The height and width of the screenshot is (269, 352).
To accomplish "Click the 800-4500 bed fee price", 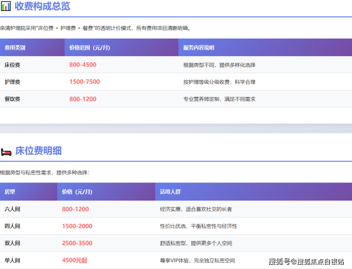I will pos(83,65).
